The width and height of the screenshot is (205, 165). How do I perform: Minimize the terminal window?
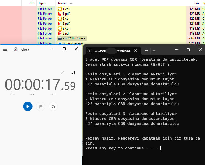176,50
